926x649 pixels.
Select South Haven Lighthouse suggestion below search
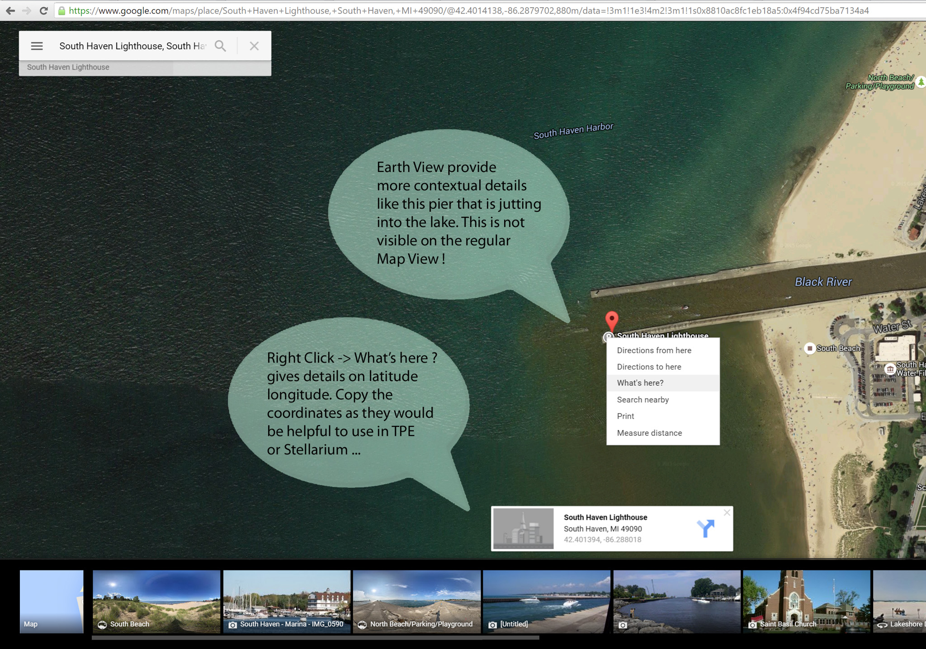pos(145,67)
